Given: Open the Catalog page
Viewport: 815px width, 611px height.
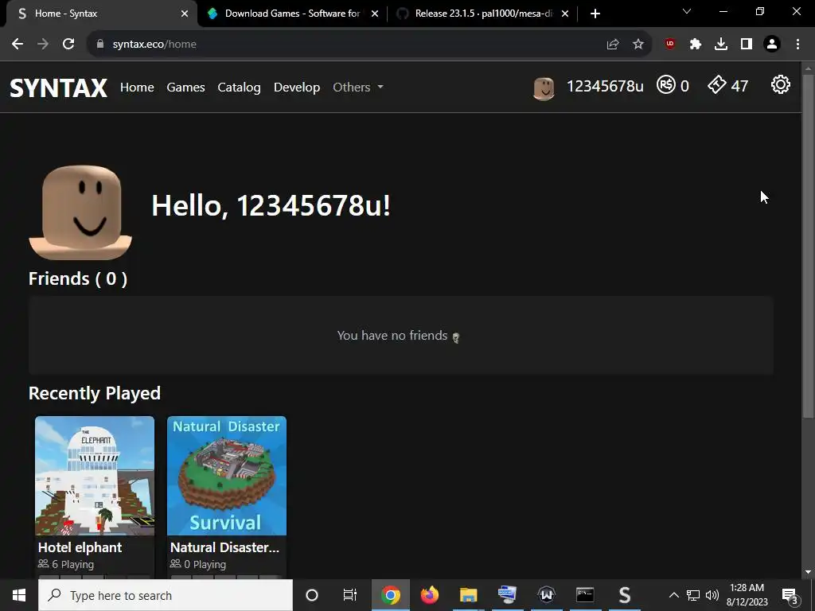Looking at the screenshot, I should pyautogui.click(x=239, y=88).
